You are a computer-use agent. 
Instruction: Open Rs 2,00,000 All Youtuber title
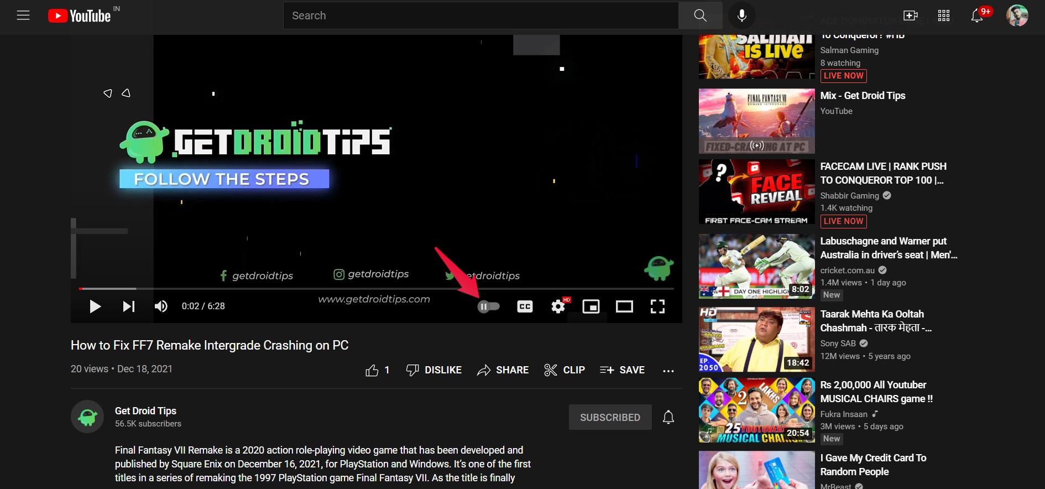click(876, 392)
